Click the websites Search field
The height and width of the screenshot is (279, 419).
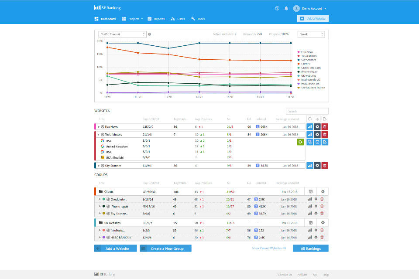click(x=307, y=111)
